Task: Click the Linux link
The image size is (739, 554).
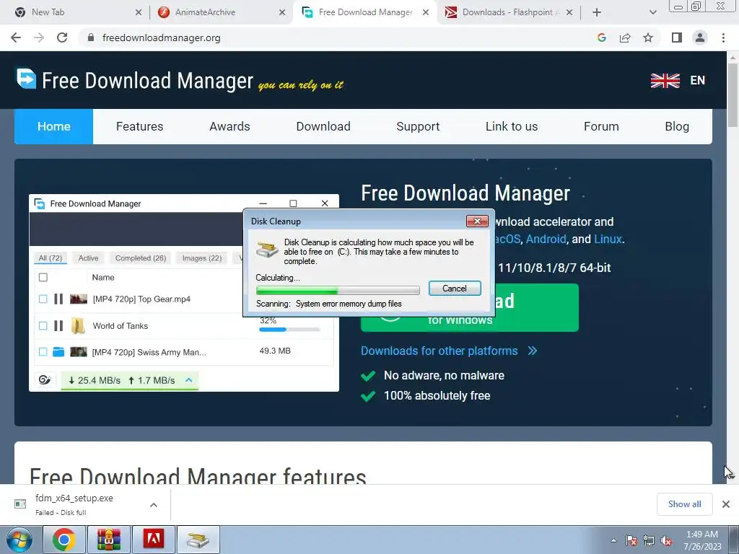Action: point(608,239)
